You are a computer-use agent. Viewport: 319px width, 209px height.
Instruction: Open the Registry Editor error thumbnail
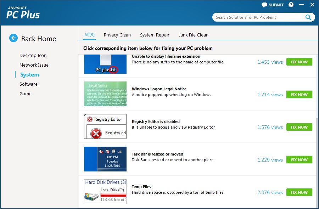(x=105, y=126)
